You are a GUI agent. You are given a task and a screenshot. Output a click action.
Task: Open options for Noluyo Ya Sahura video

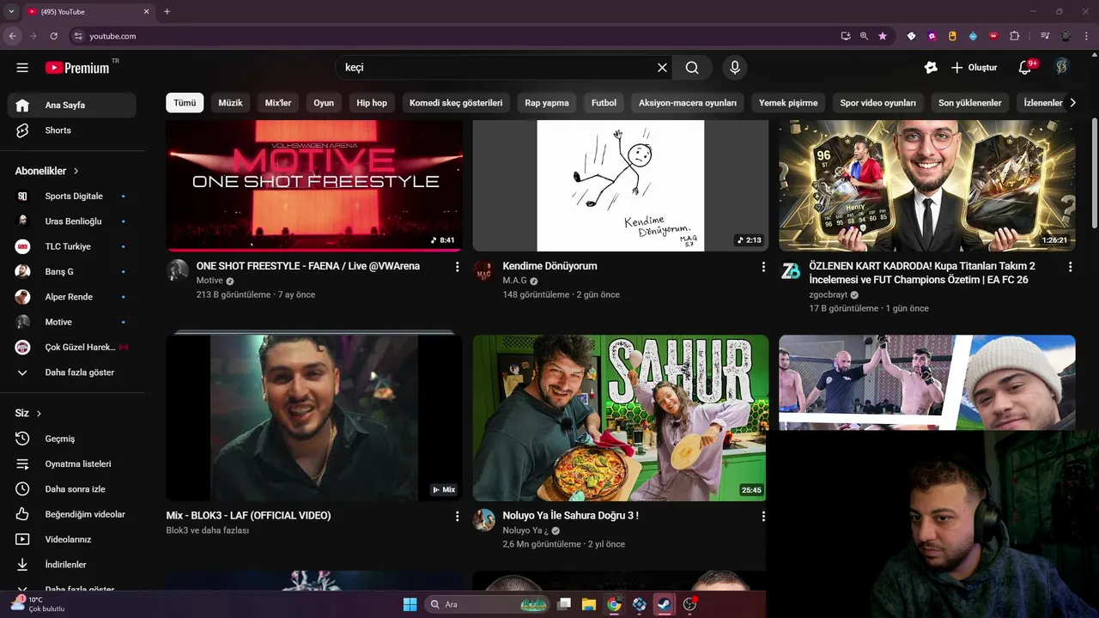(763, 517)
